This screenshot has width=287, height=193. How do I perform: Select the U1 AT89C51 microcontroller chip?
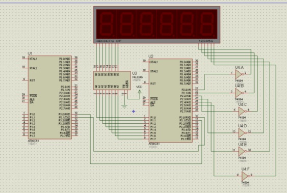coord(49,97)
